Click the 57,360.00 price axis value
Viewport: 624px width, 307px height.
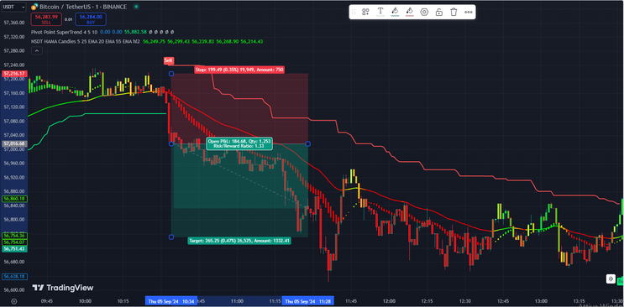[14, 23]
